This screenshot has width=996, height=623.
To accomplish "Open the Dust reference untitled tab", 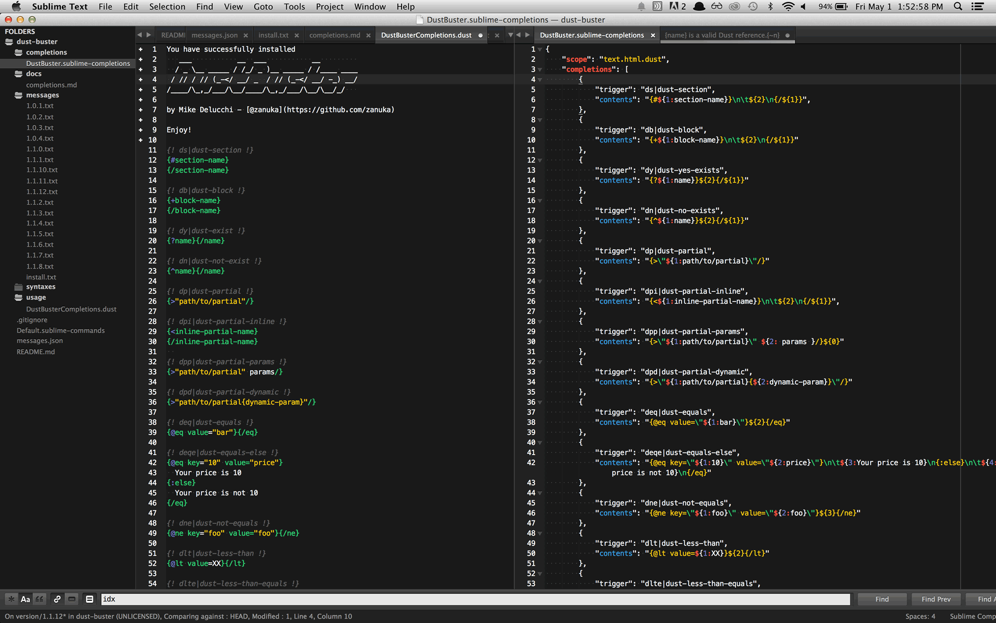I will coord(722,35).
